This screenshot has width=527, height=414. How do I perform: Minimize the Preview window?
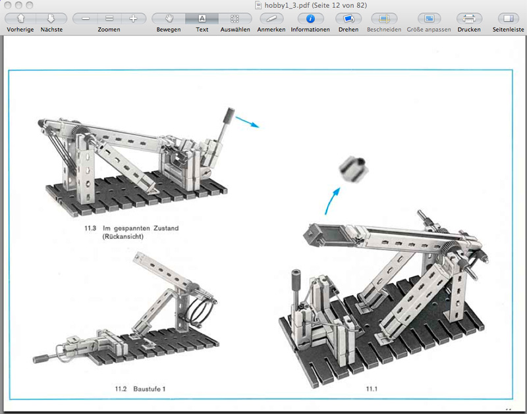(18, 5)
